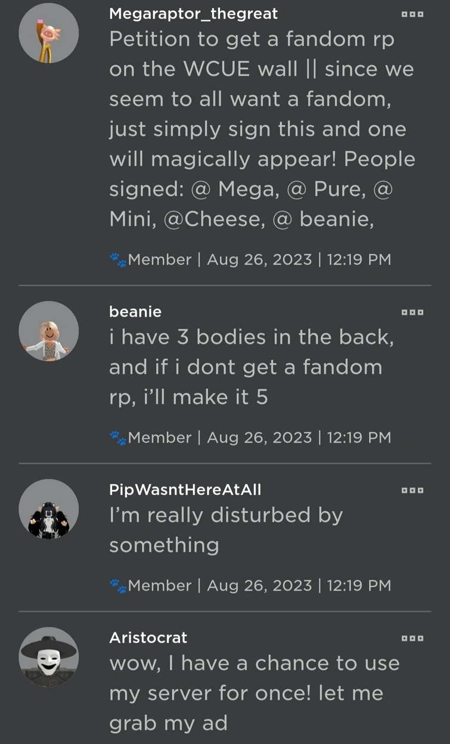Screen dimensions: 450x744
Task: Open the actions menu on Aristocrat's post
Action: [412, 637]
